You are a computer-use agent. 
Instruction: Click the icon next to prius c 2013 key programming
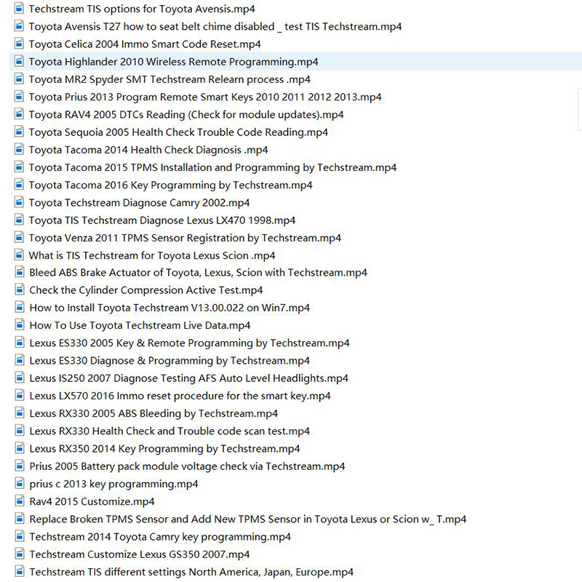[x=19, y=483]
